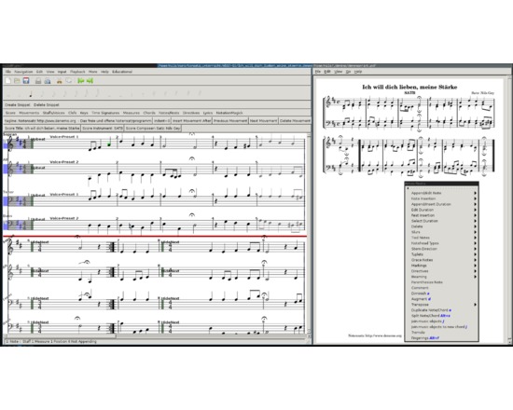This screenshot has width=513, height=410.
Task: Click the Delete Movement button
Action: coord(295,120)
